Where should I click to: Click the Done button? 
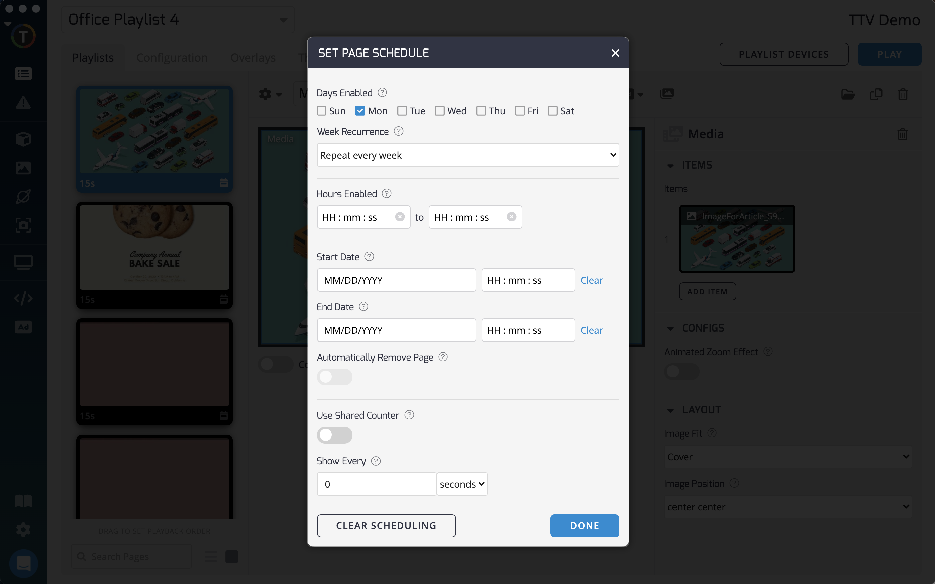[x=584, y=526]
